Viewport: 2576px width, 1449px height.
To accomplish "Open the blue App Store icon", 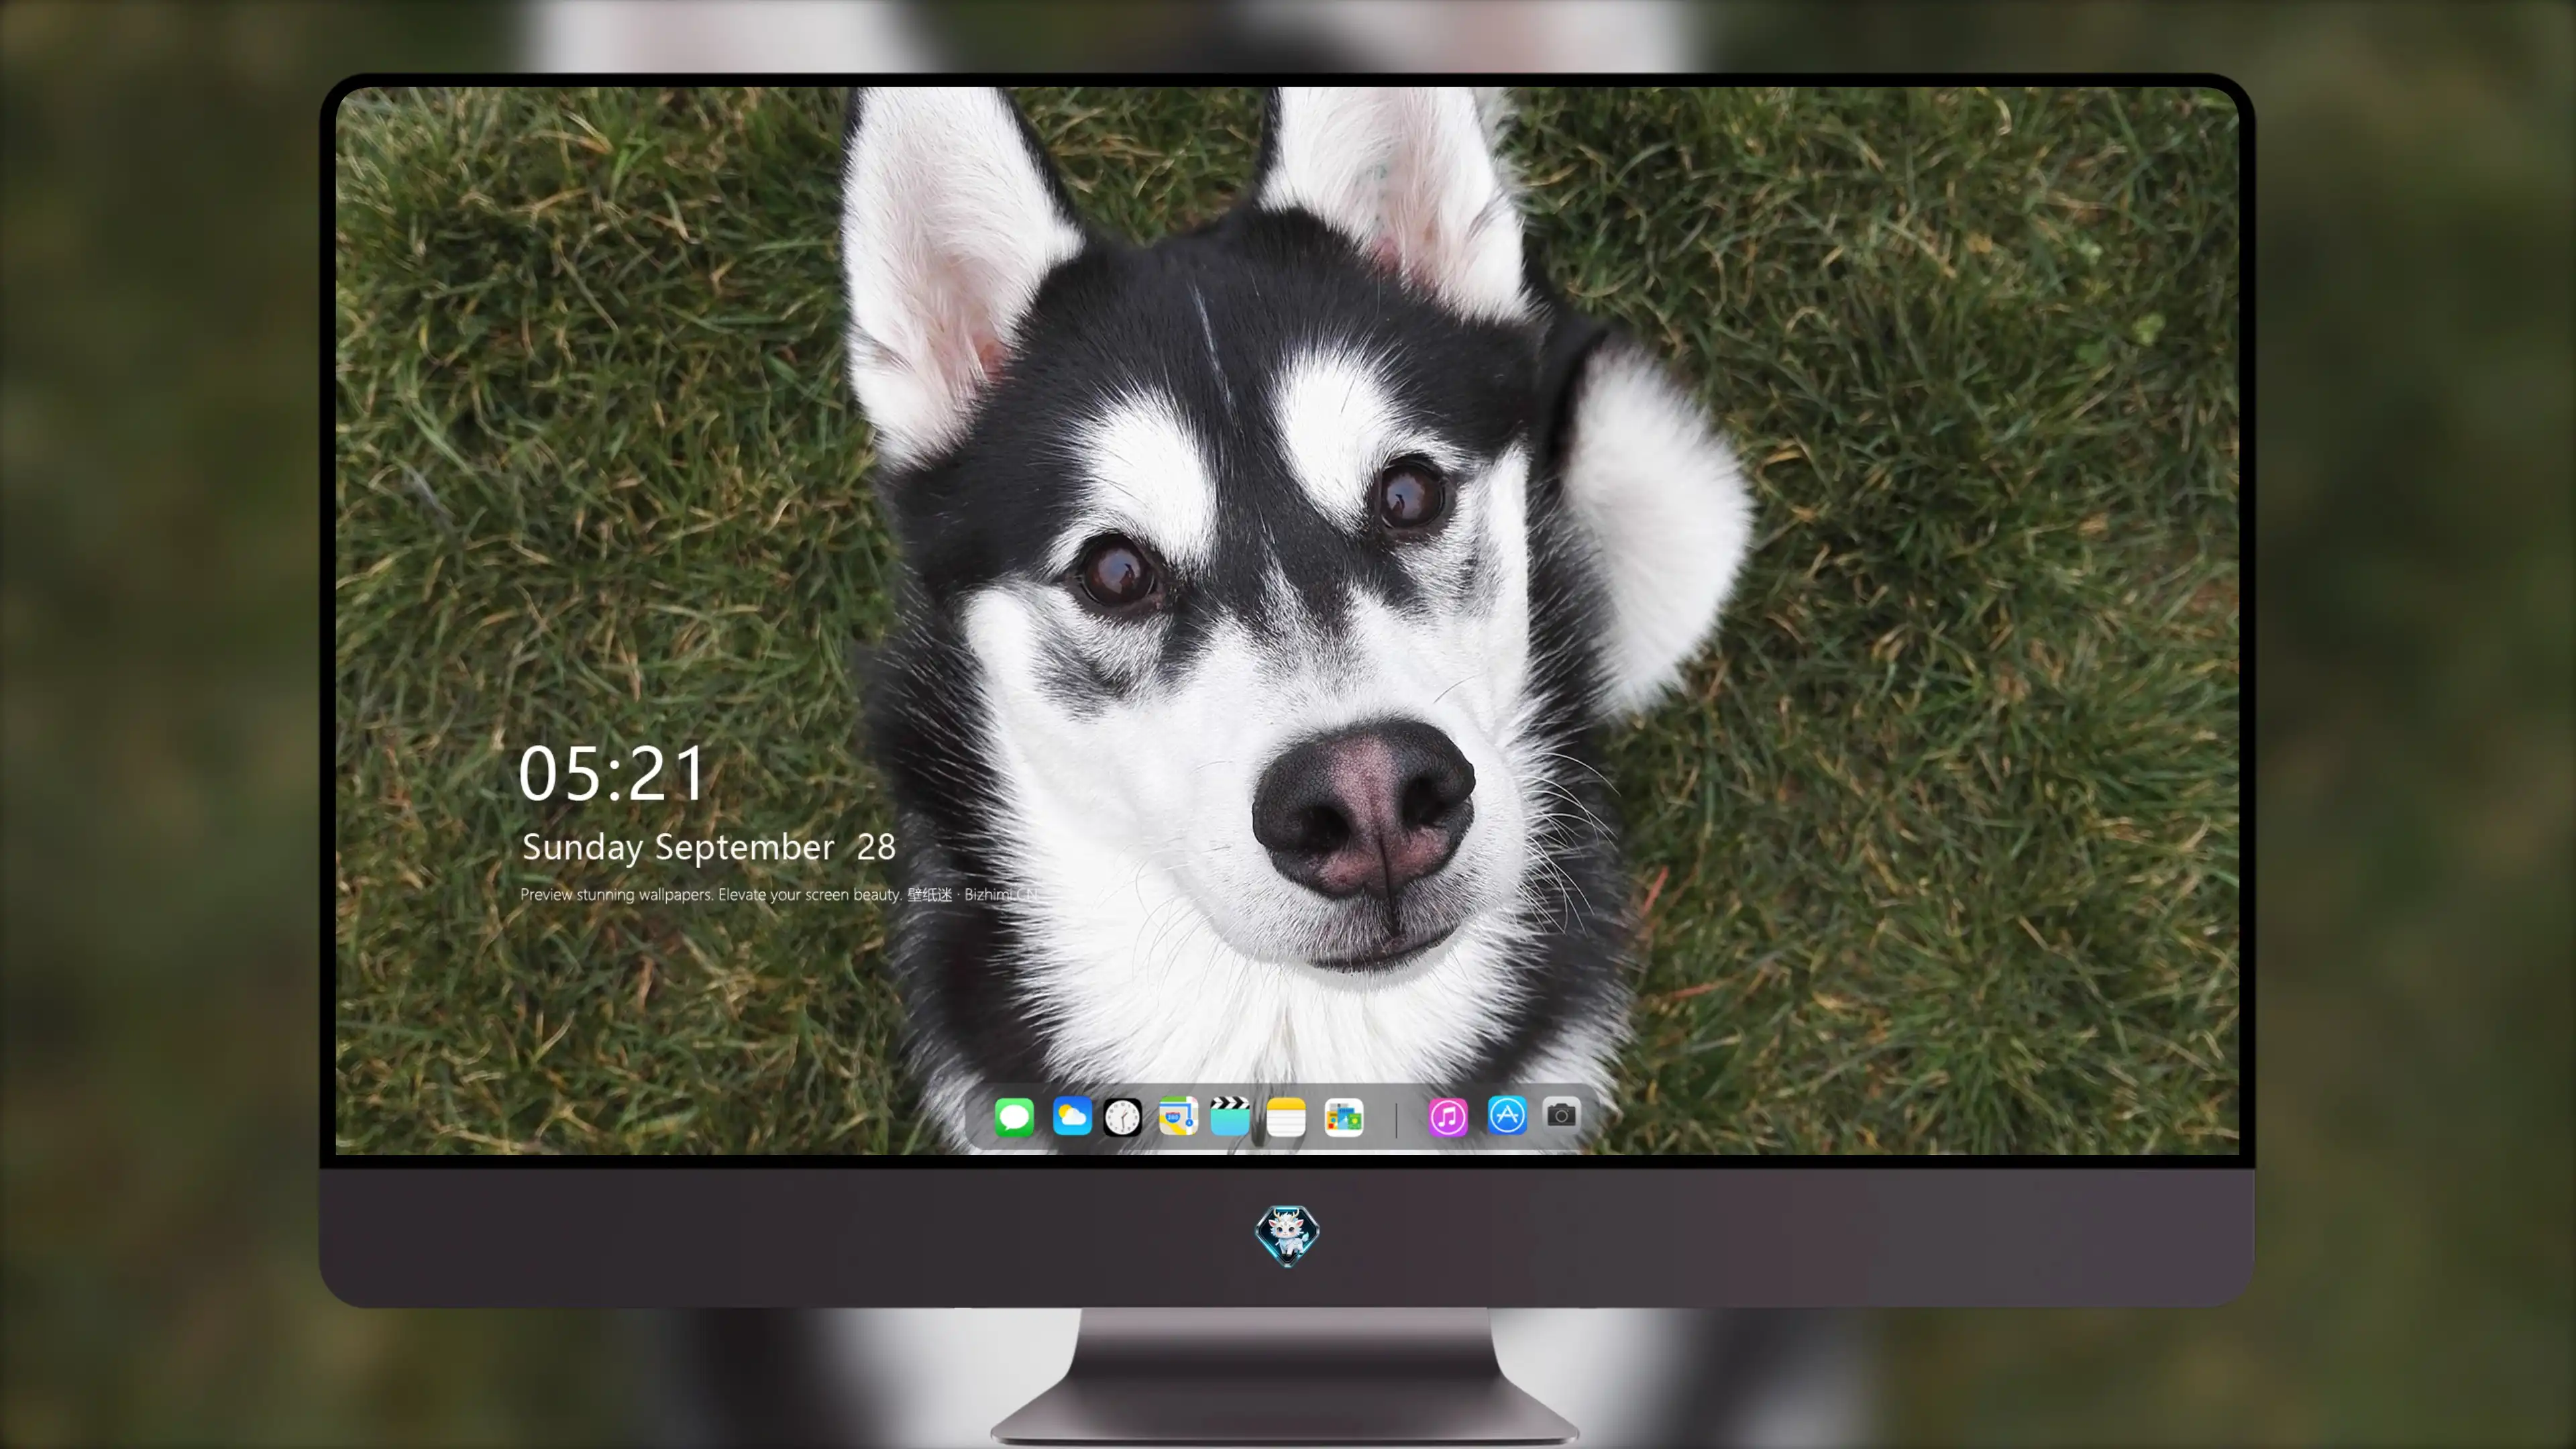I will (x=1507, y=1115).
